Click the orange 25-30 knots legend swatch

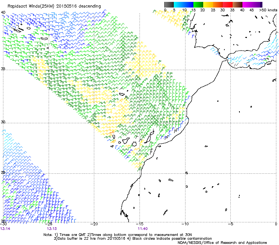coord(218,5)
